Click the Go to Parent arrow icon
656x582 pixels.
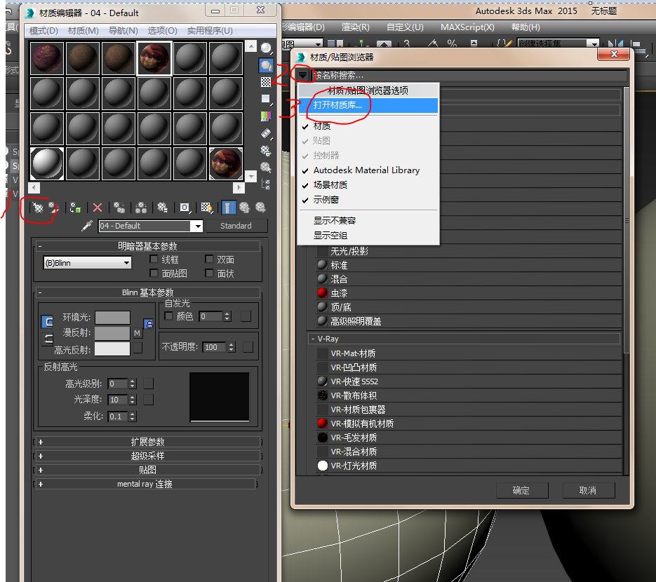click(x=244, y=208)
